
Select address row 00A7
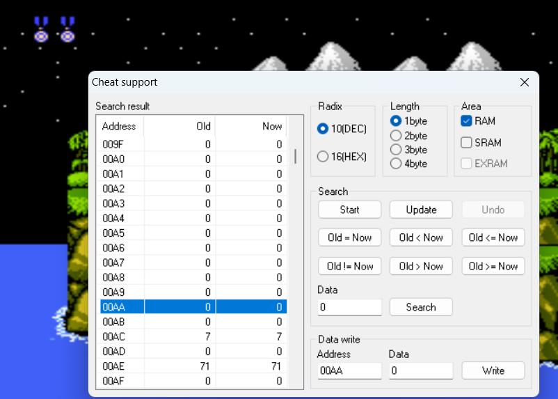193,263
